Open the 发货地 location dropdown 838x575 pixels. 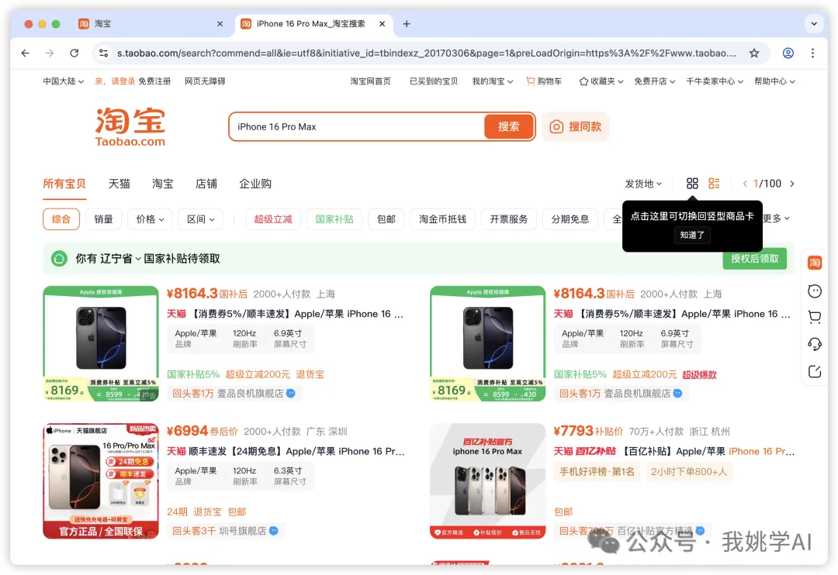(x=643, y=184)
